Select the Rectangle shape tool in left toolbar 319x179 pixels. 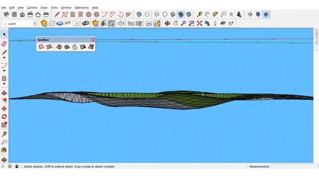4,79
